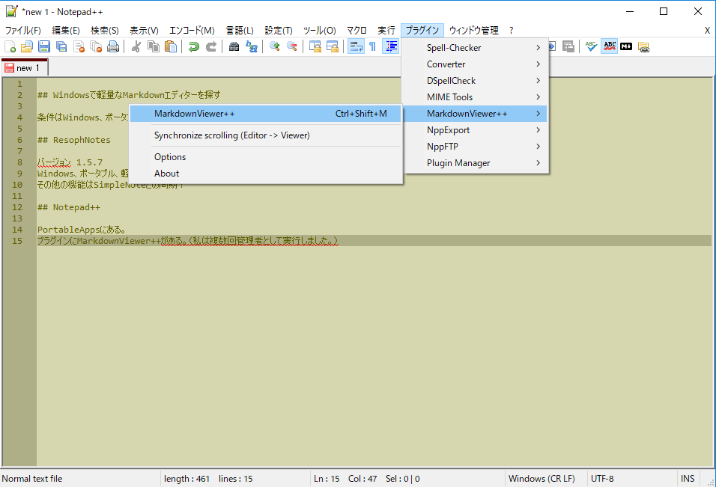The image size is (716, 487).
Task: Open the 設定(T) menu
Action: click(279, 30)
